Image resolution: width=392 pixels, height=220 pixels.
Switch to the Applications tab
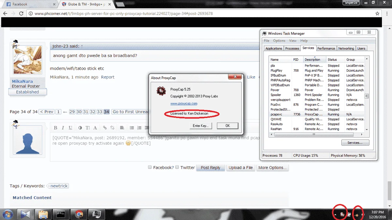click(274, 48)
